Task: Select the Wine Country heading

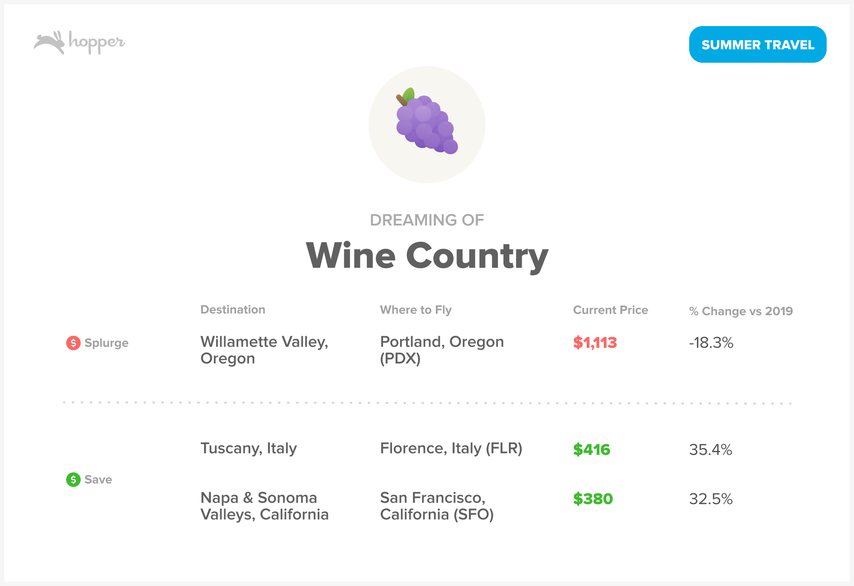Action: (427, 256)
